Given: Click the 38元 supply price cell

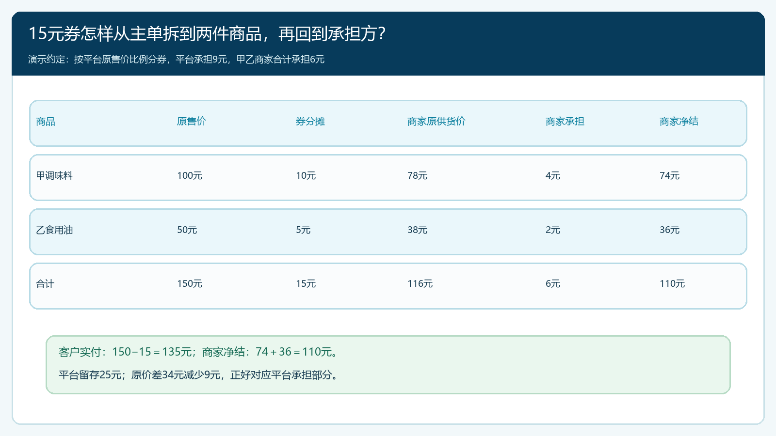Looking at the screenshot, I should tap(418, 230).
